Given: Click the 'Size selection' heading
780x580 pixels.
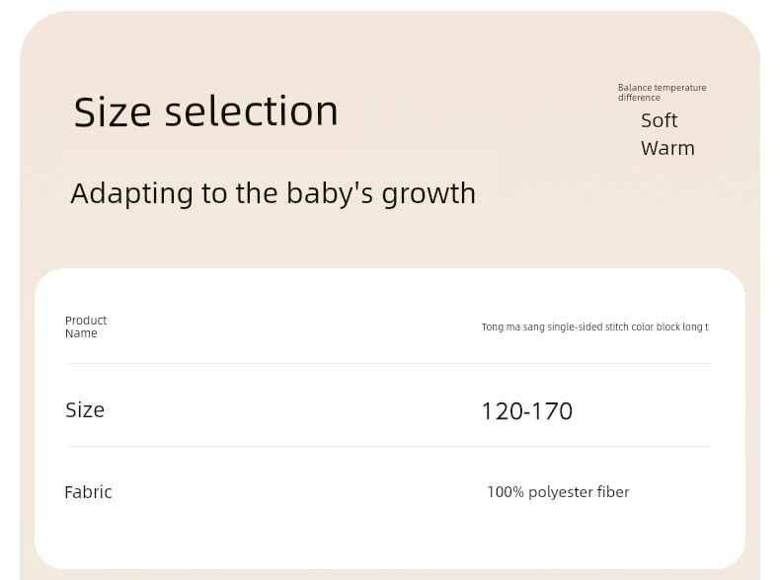Looking at the screenshot, I should point(206,111).
